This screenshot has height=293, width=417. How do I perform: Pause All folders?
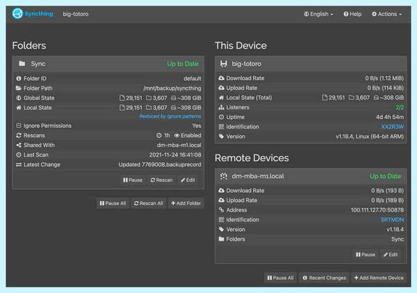113,203
